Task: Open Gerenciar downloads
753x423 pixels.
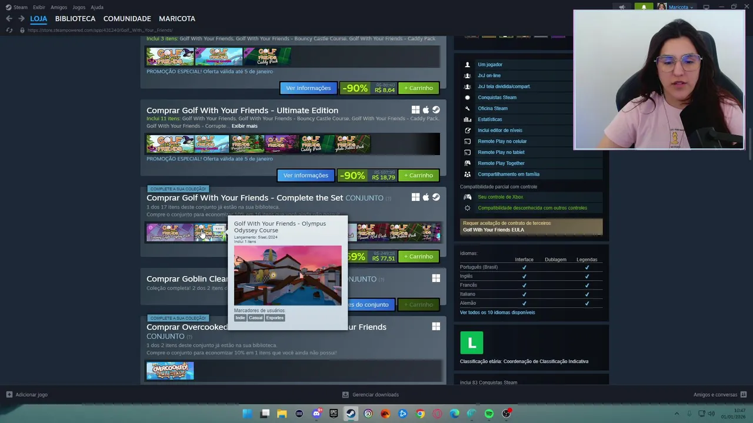Action: pyautogui.click(x=371, y=395)
